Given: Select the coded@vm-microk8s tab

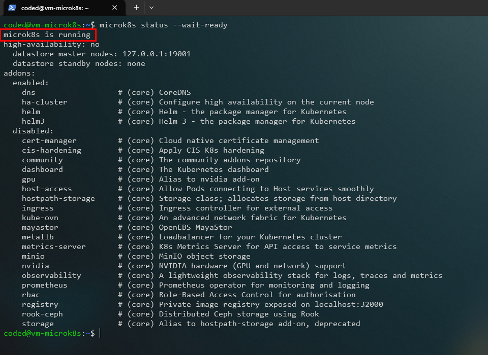Looking at the screenshot, I should click(x=64, y=8).
